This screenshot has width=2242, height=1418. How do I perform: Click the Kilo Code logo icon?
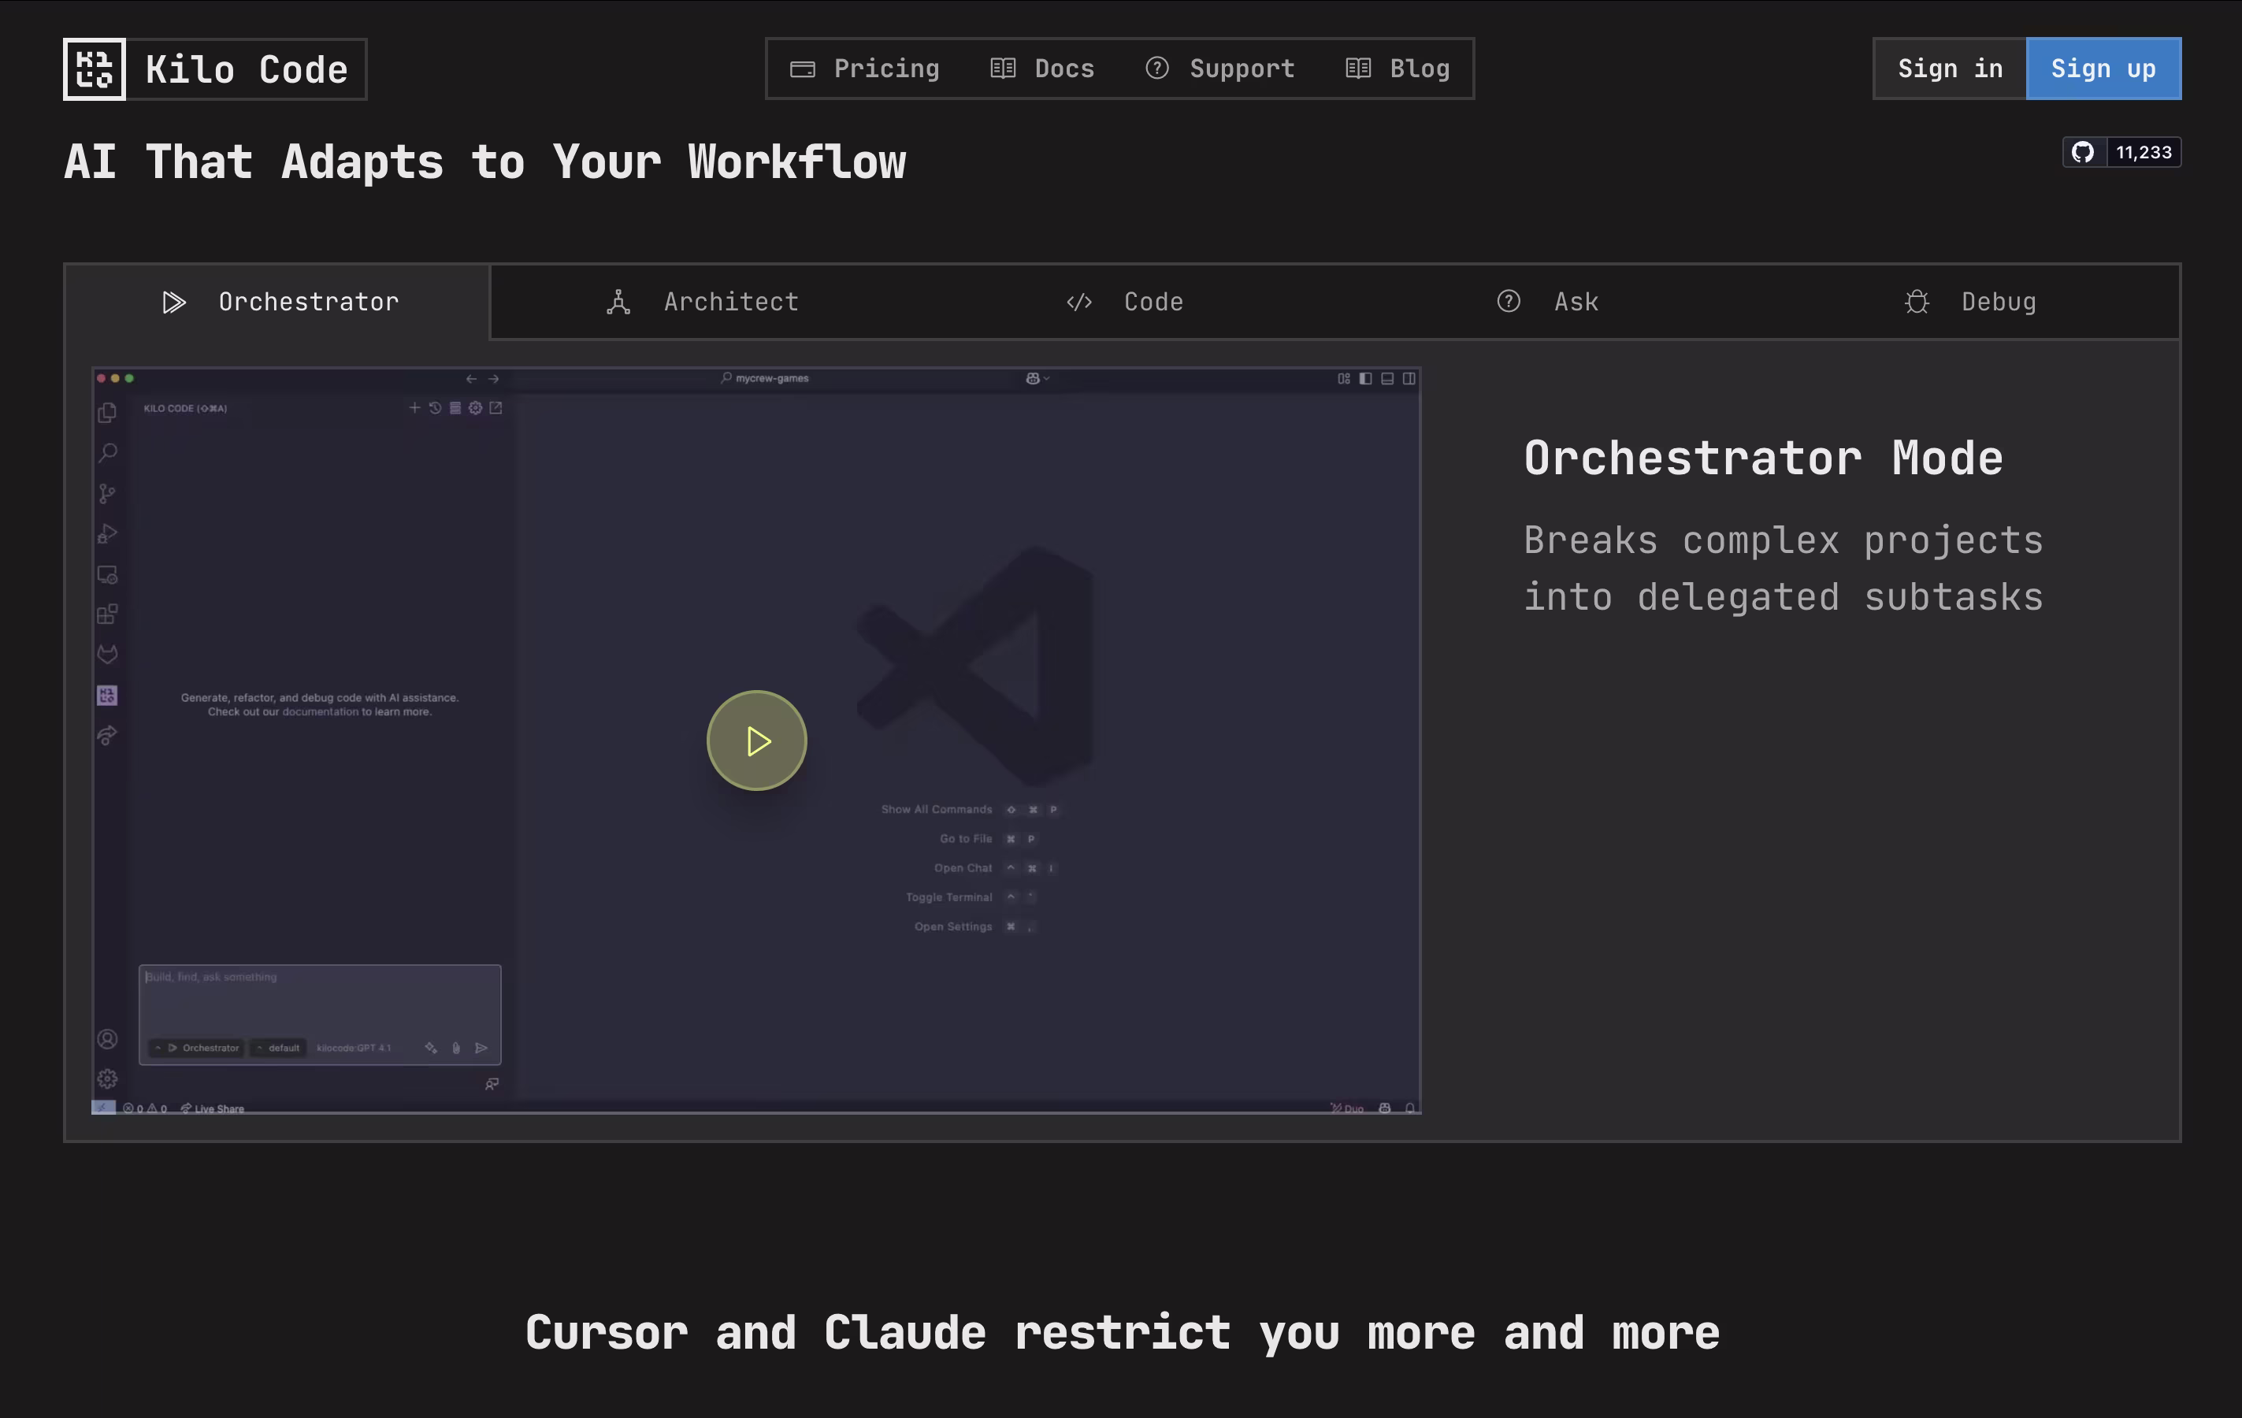point(94,69)
